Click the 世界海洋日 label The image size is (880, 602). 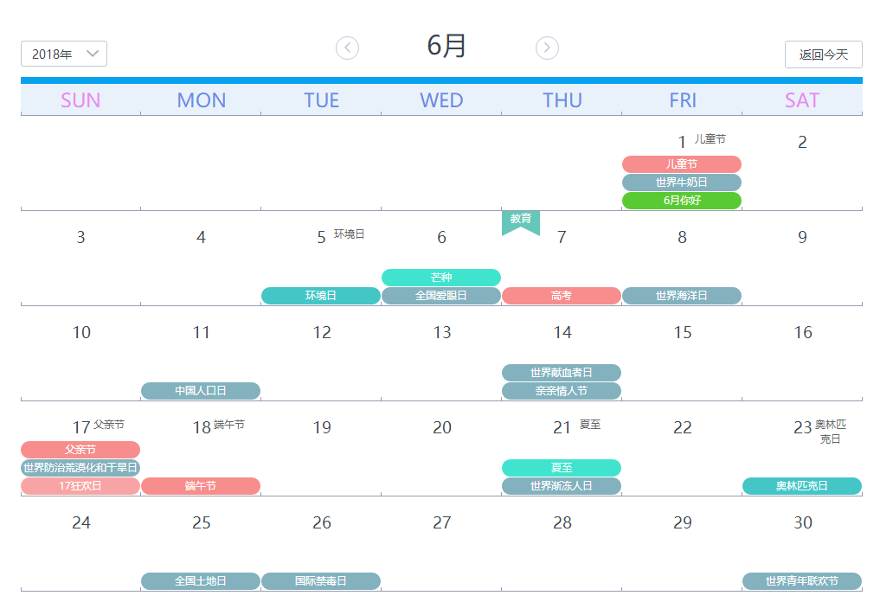click(x=681, y=295)
